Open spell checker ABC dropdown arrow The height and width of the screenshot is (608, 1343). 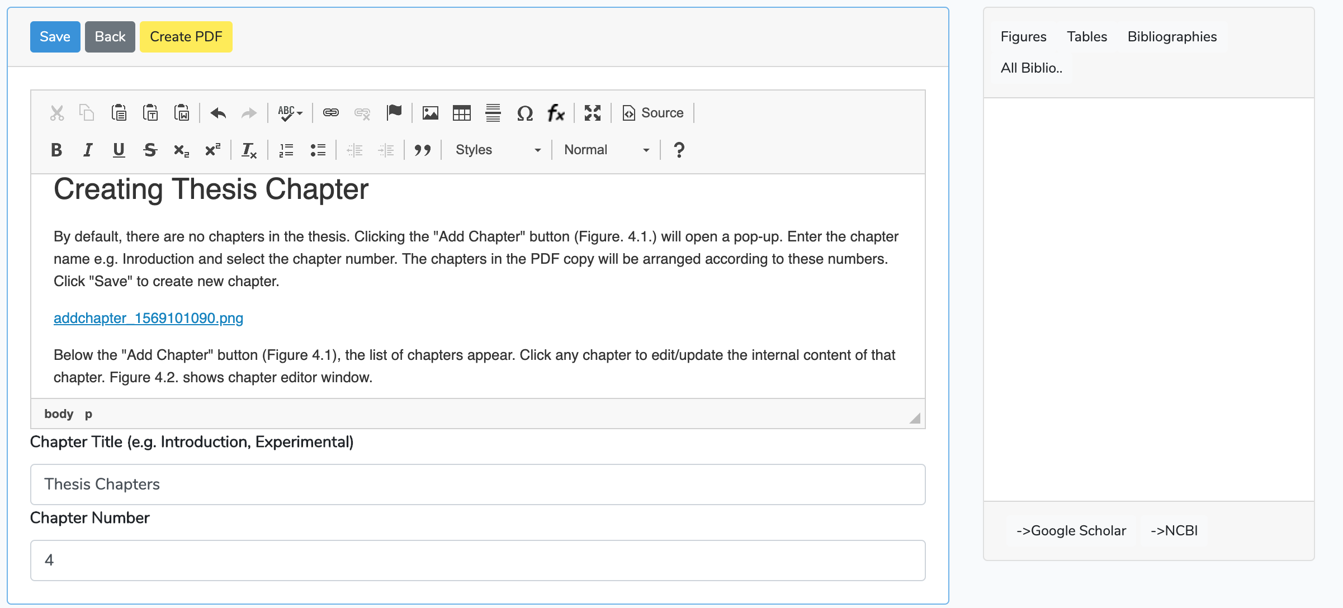click(x=300, y=113)
